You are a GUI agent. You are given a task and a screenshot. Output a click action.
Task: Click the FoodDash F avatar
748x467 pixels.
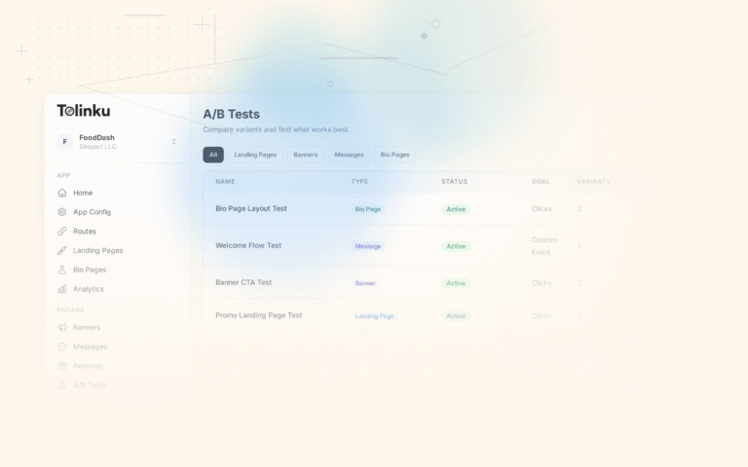coord(65,142)
